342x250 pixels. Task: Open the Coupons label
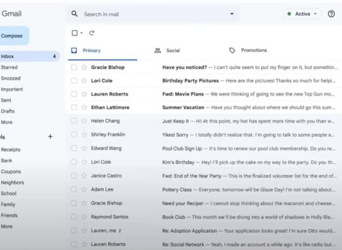tap(11, 172)
